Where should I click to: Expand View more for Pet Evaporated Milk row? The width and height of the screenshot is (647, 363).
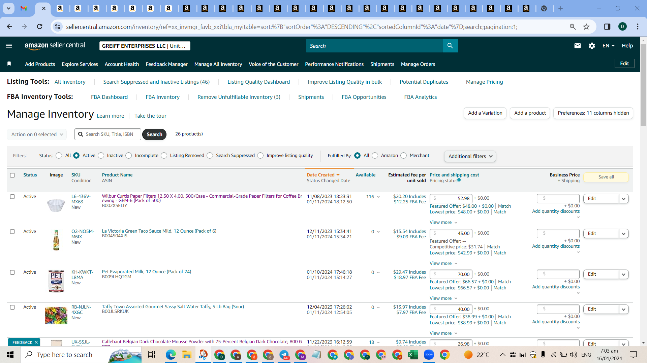click(443, 298)
